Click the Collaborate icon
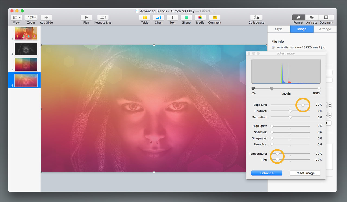The height and width of the screenshot is (202, 347). pyautogui.click(x=256, y=17)
